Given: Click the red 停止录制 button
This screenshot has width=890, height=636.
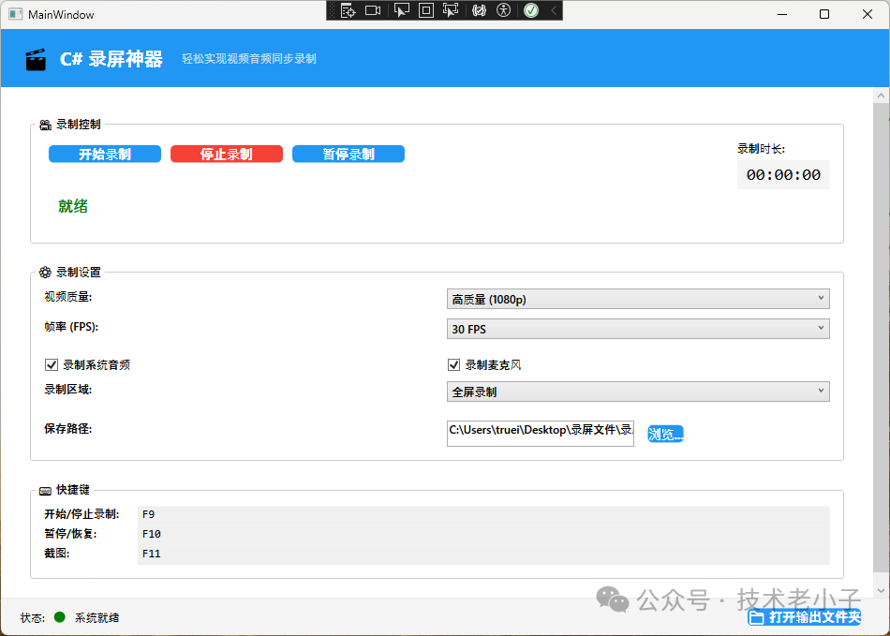Looking at the screenshot, I should point(227,155).
